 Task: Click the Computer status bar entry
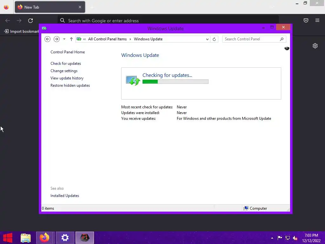click(255, 208)
